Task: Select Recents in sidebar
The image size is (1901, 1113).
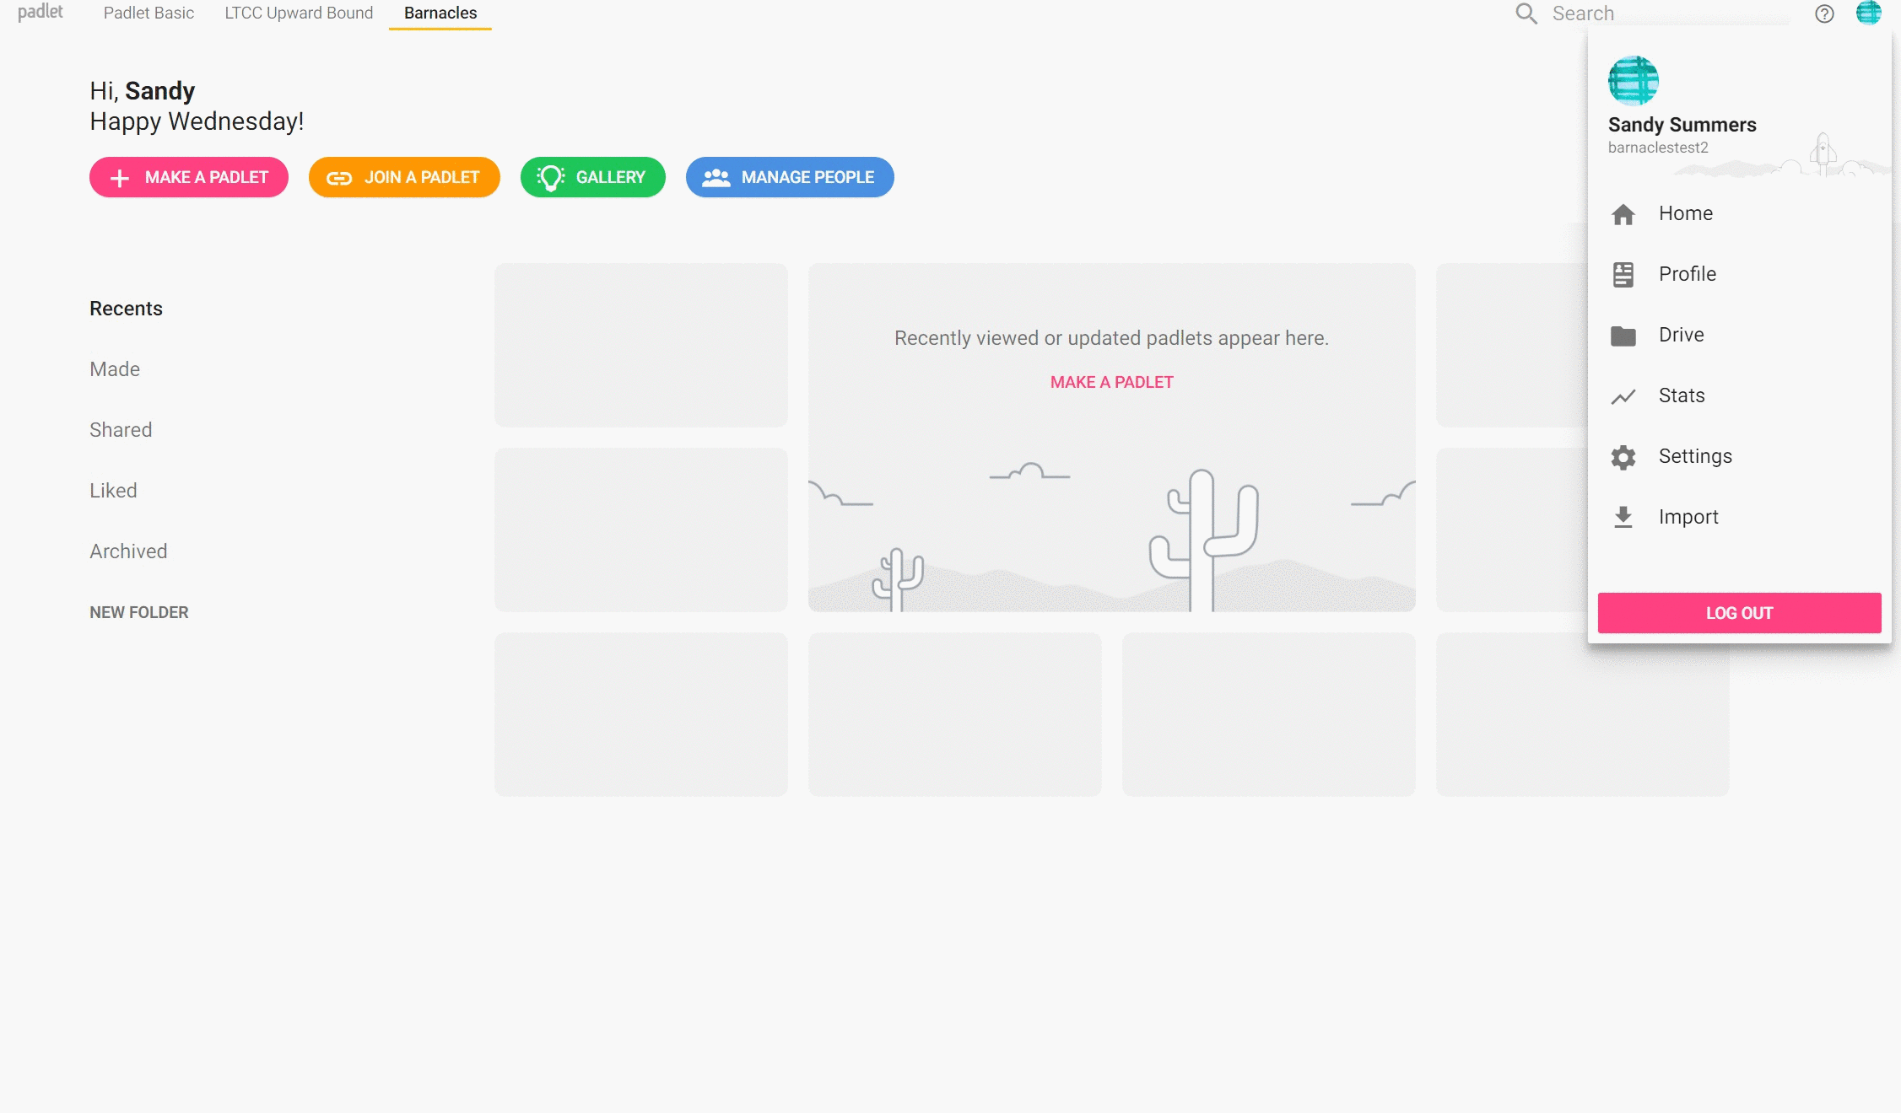Action: pyautogui.click(x=126, y=309)
